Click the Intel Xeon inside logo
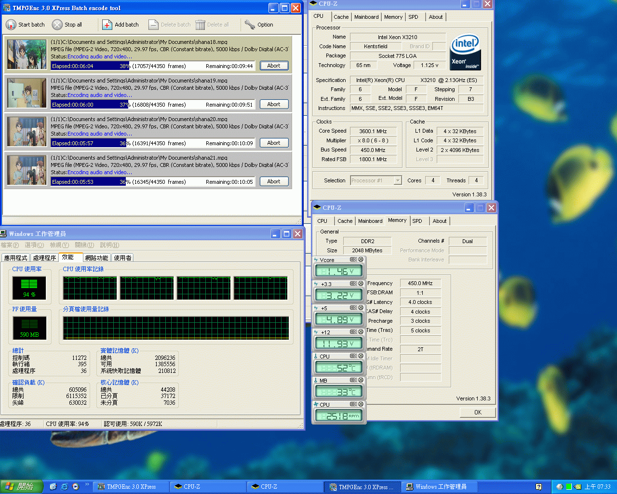The image size is (617, 494). pos(465,53)
